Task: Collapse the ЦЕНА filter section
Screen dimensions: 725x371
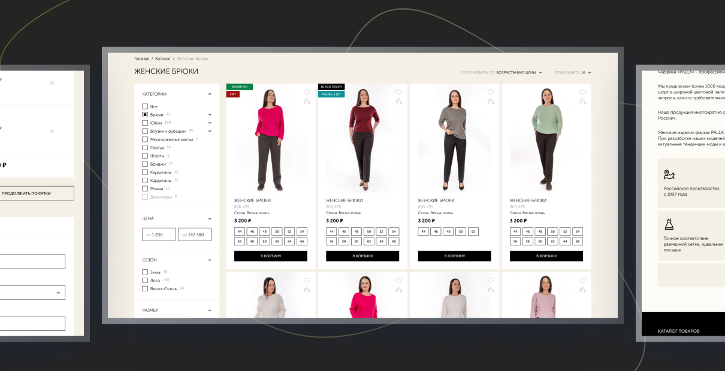Action: pos(210,218)
